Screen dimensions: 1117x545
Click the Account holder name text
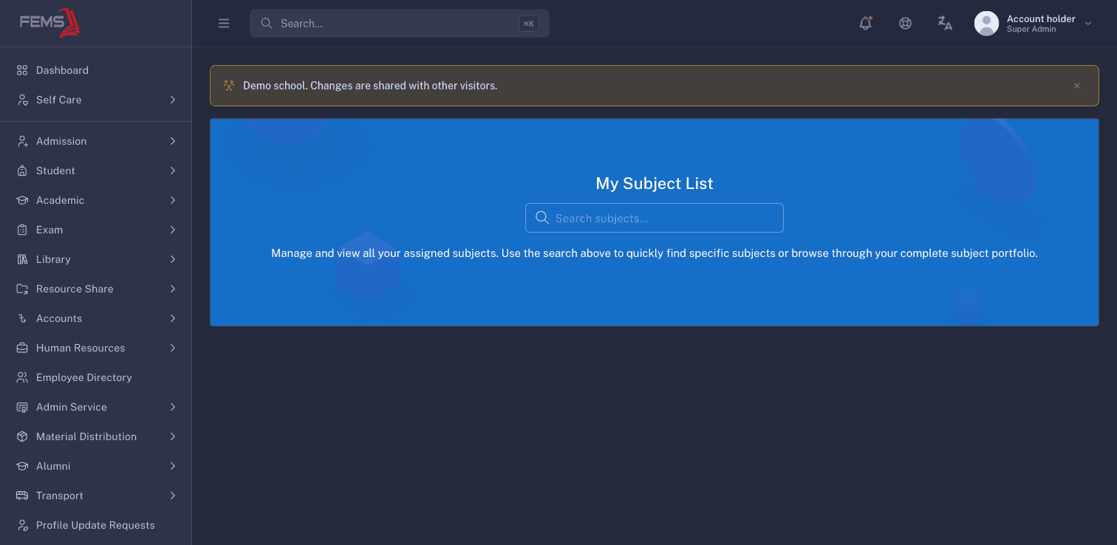pos(1041,18)
